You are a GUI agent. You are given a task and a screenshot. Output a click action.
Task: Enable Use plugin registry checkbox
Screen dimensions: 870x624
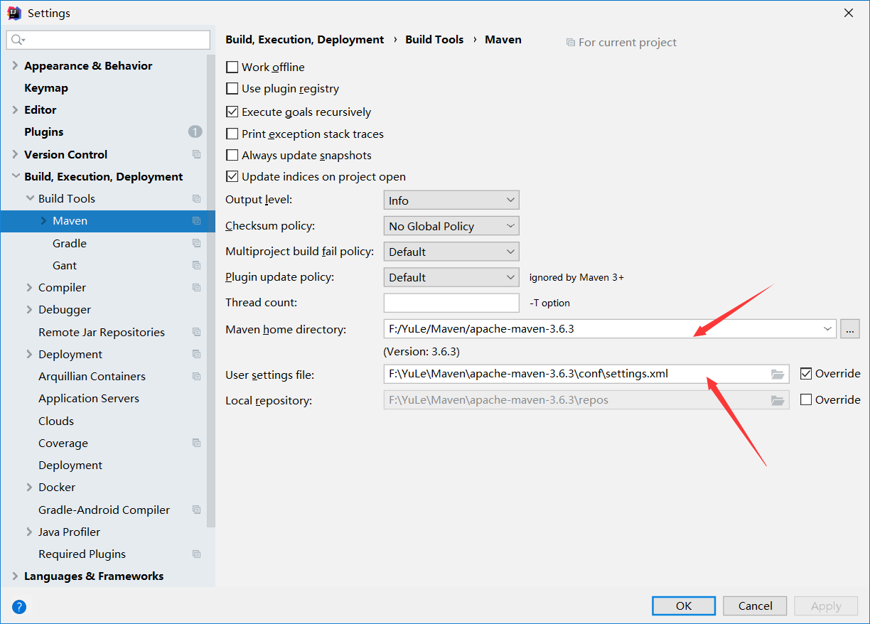[x=232, y=89]
